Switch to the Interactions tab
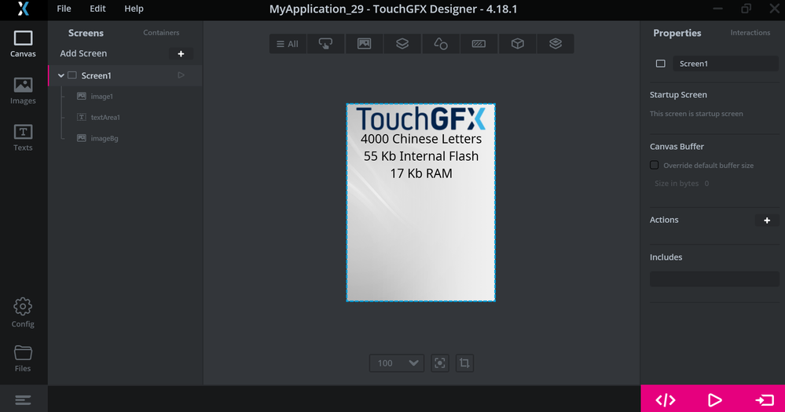The height and width of the screenshot is (412, 785). (x=750, y=32)
